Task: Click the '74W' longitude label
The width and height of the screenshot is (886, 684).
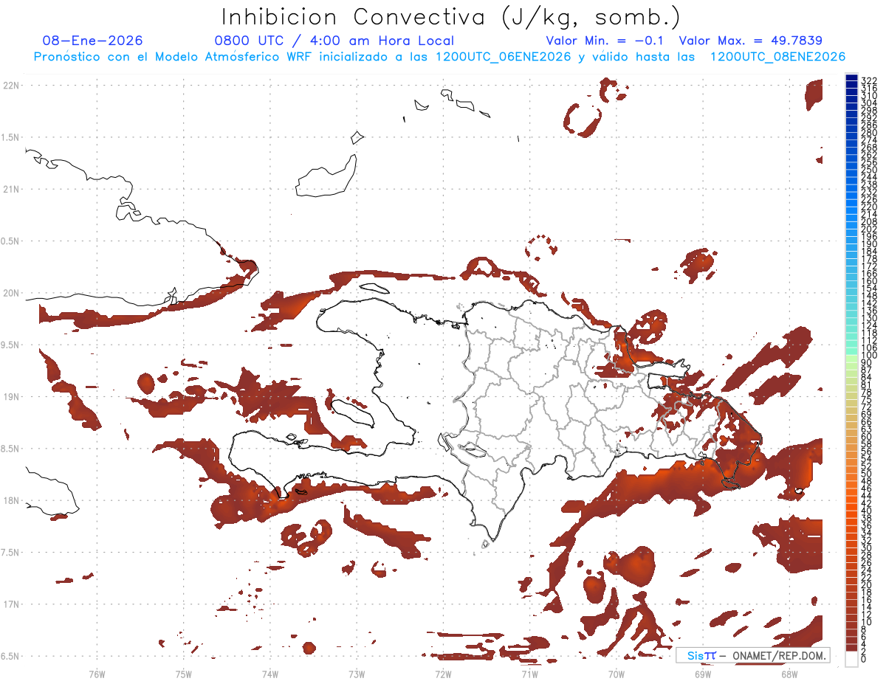Action: click(x=270, y=674)
